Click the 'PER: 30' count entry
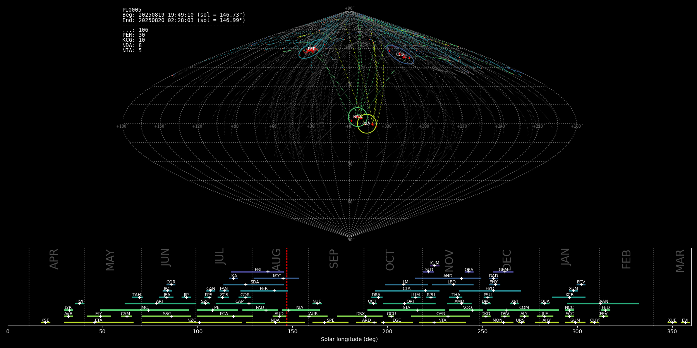Screen dimensions: 697x348 [x=134, y=35]
